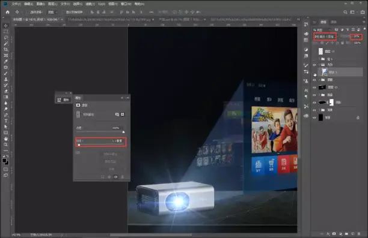Toggle visibility of the layer 图层 12 with black thumbnail

coord(314,88)
